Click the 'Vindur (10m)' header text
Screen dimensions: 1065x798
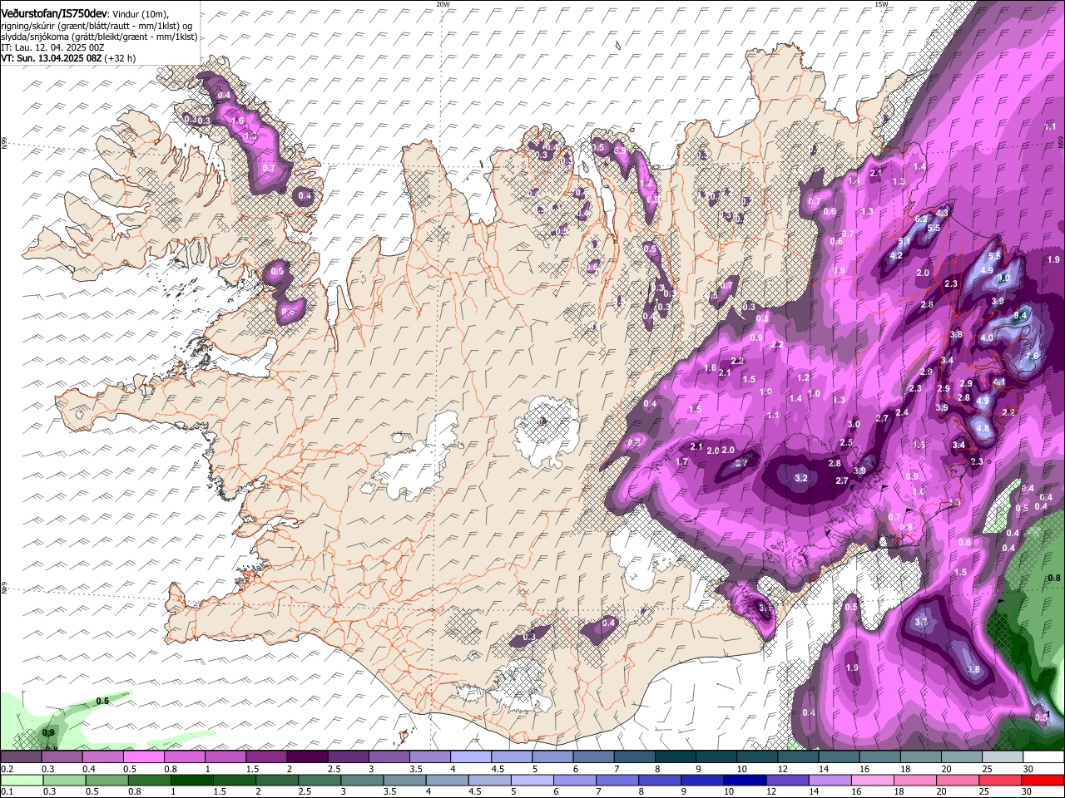coord(141,14)
